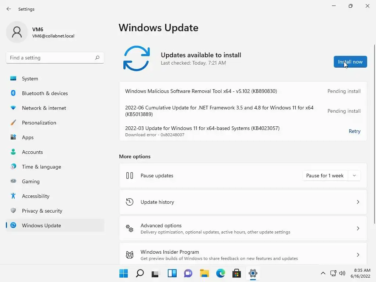Image resolution: width=376 pixels, height=282 pixels.
Task: Click the Time & language globe icon
Action: tap(13, 166)
